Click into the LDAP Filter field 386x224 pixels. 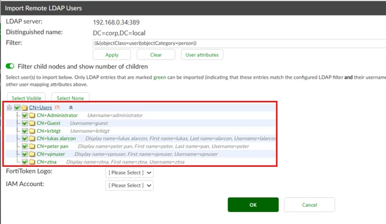pyautogui.click(x=239, y=43)
